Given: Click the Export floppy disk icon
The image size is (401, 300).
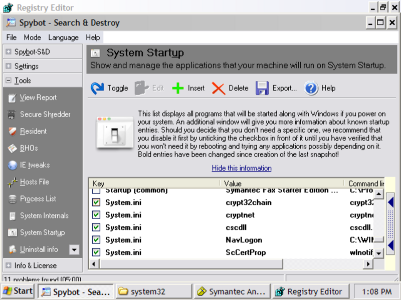Looking at the screenshot, I should click(262, 88).
